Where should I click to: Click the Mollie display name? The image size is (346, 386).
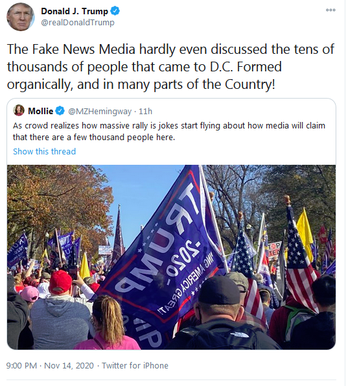pos(41,111)
